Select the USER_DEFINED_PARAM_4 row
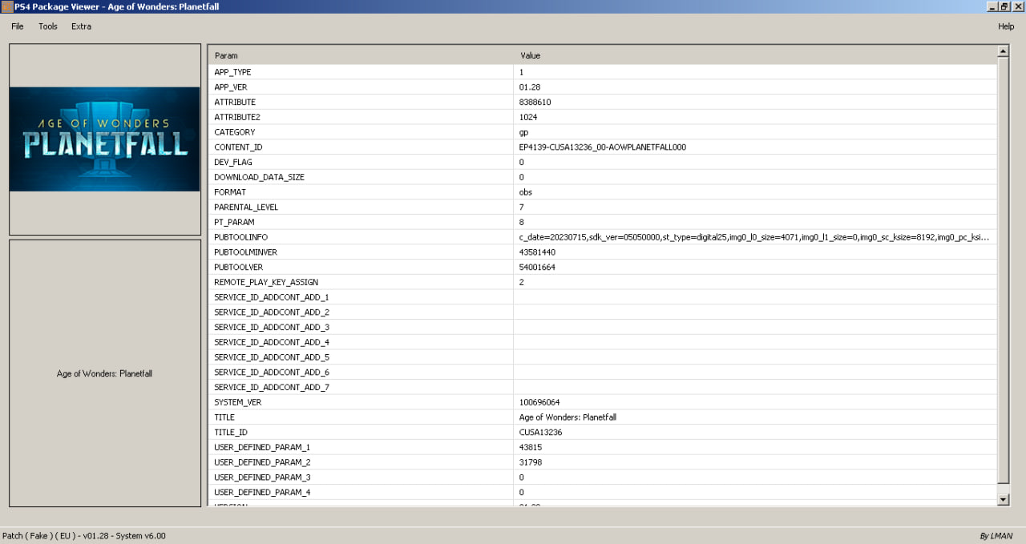1026x544 pixels. pyautogui.click(x=603, y=493)
